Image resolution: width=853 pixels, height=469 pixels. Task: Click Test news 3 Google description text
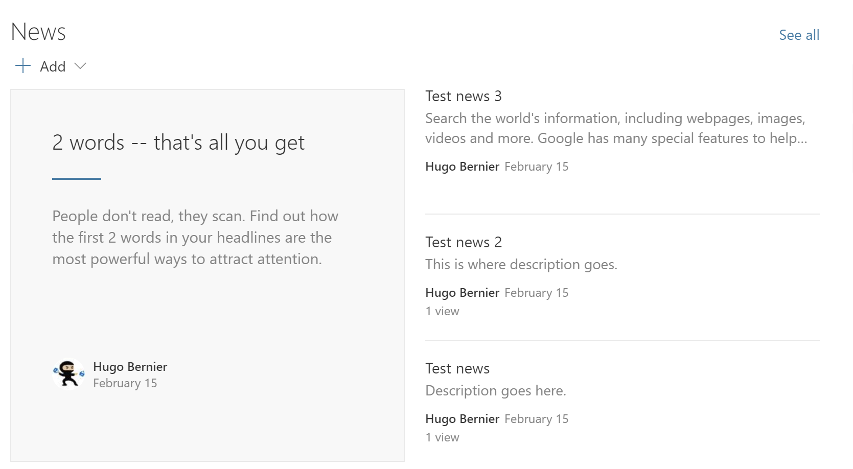coord(616,128)
